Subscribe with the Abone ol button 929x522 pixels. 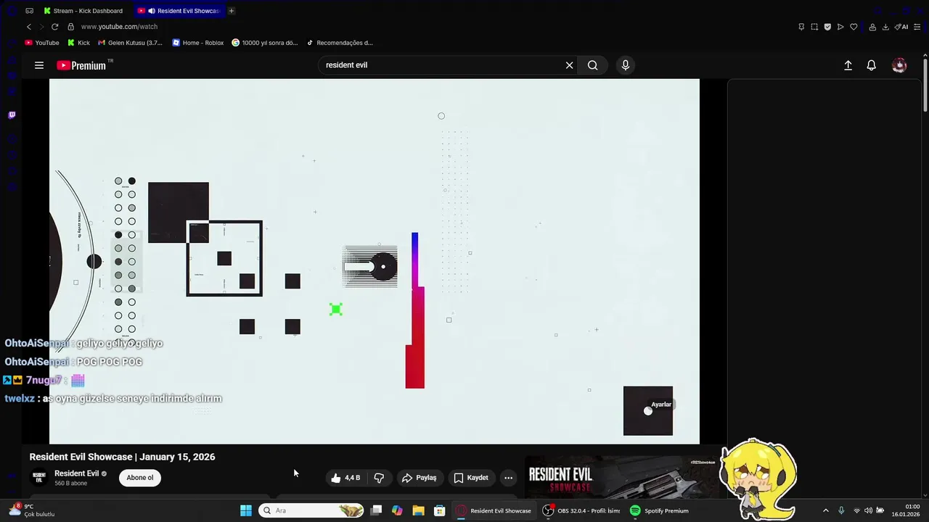coord(140,478)
